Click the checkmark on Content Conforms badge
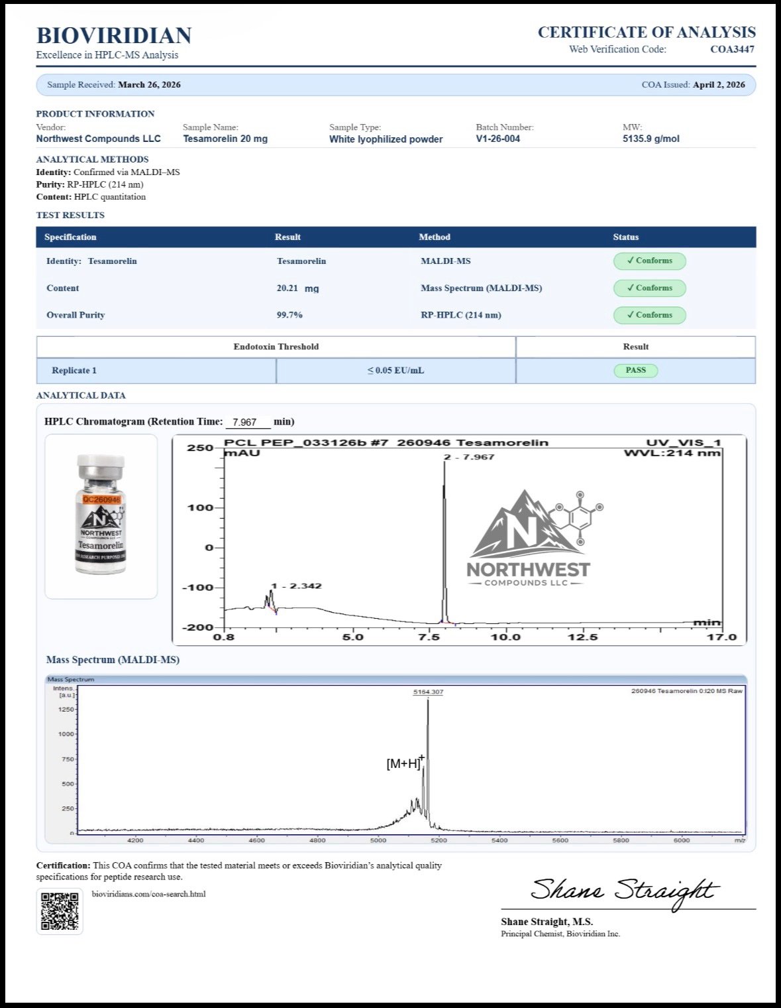 pyautogui.click(x=631, y=288)
